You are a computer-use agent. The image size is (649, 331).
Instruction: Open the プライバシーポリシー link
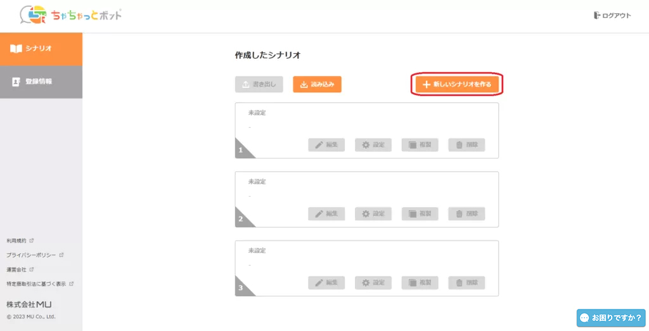point(31,255)
